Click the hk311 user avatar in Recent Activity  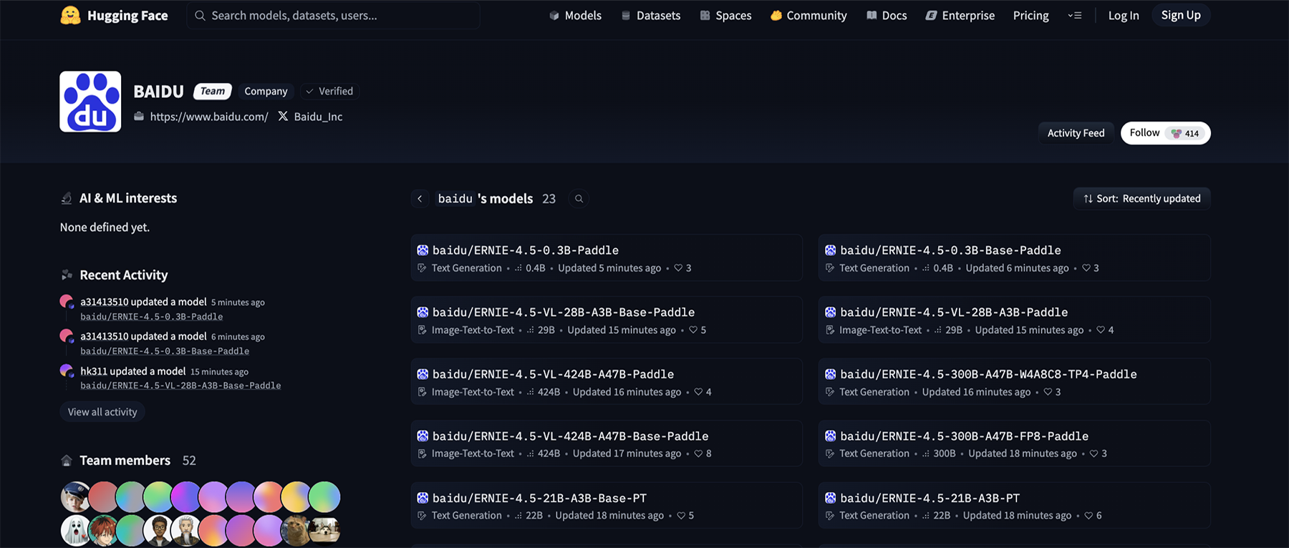(x=67, y=371)
